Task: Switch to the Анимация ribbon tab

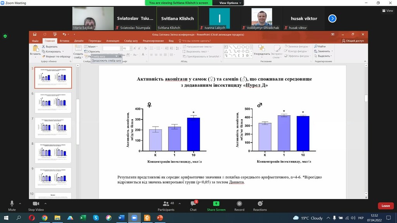Action: (113, 41)
